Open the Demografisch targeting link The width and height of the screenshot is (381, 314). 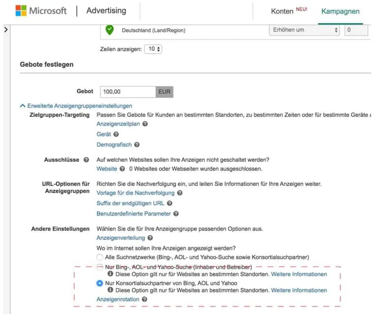click(114, 144)
